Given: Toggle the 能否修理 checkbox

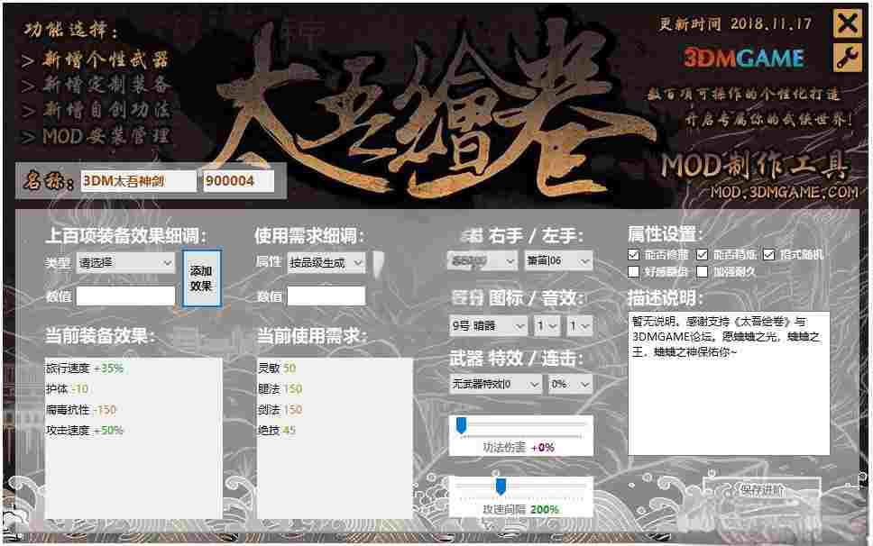Looking at the screenshot, I should [x=634, y=255].
